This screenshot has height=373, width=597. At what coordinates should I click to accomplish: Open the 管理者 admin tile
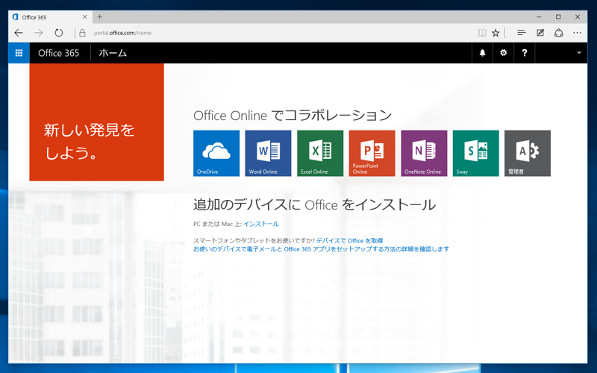click(528, 153)
